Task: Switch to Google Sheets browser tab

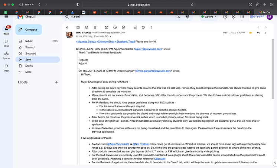Action: [x=6, y=12]
